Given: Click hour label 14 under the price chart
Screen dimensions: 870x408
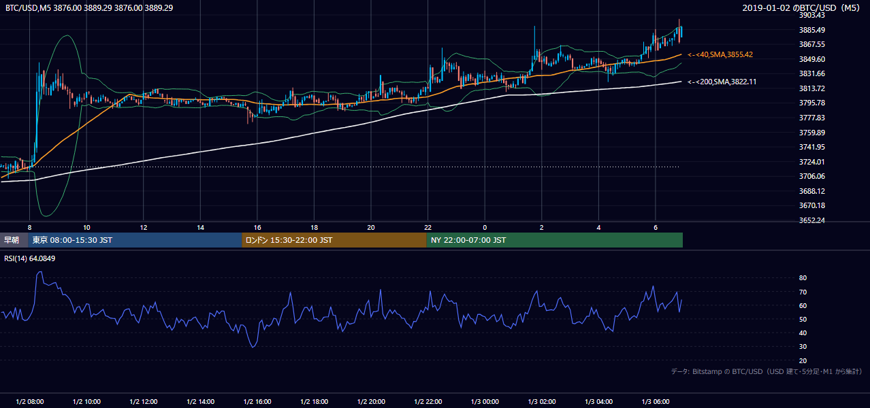Looking at the screenshot, I should tap(200, 227).
